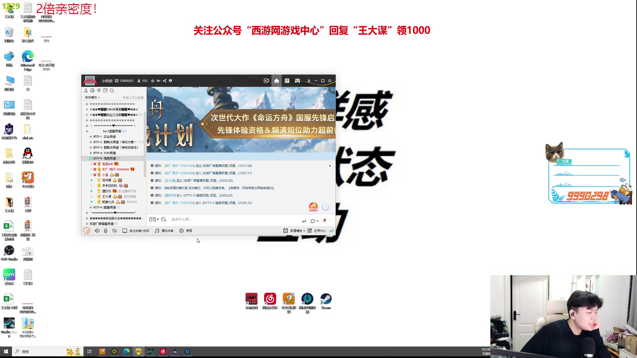The image size is (637, 358).
Task: Click the 命运方舟 promotional banner
Action: pos(241,120)
